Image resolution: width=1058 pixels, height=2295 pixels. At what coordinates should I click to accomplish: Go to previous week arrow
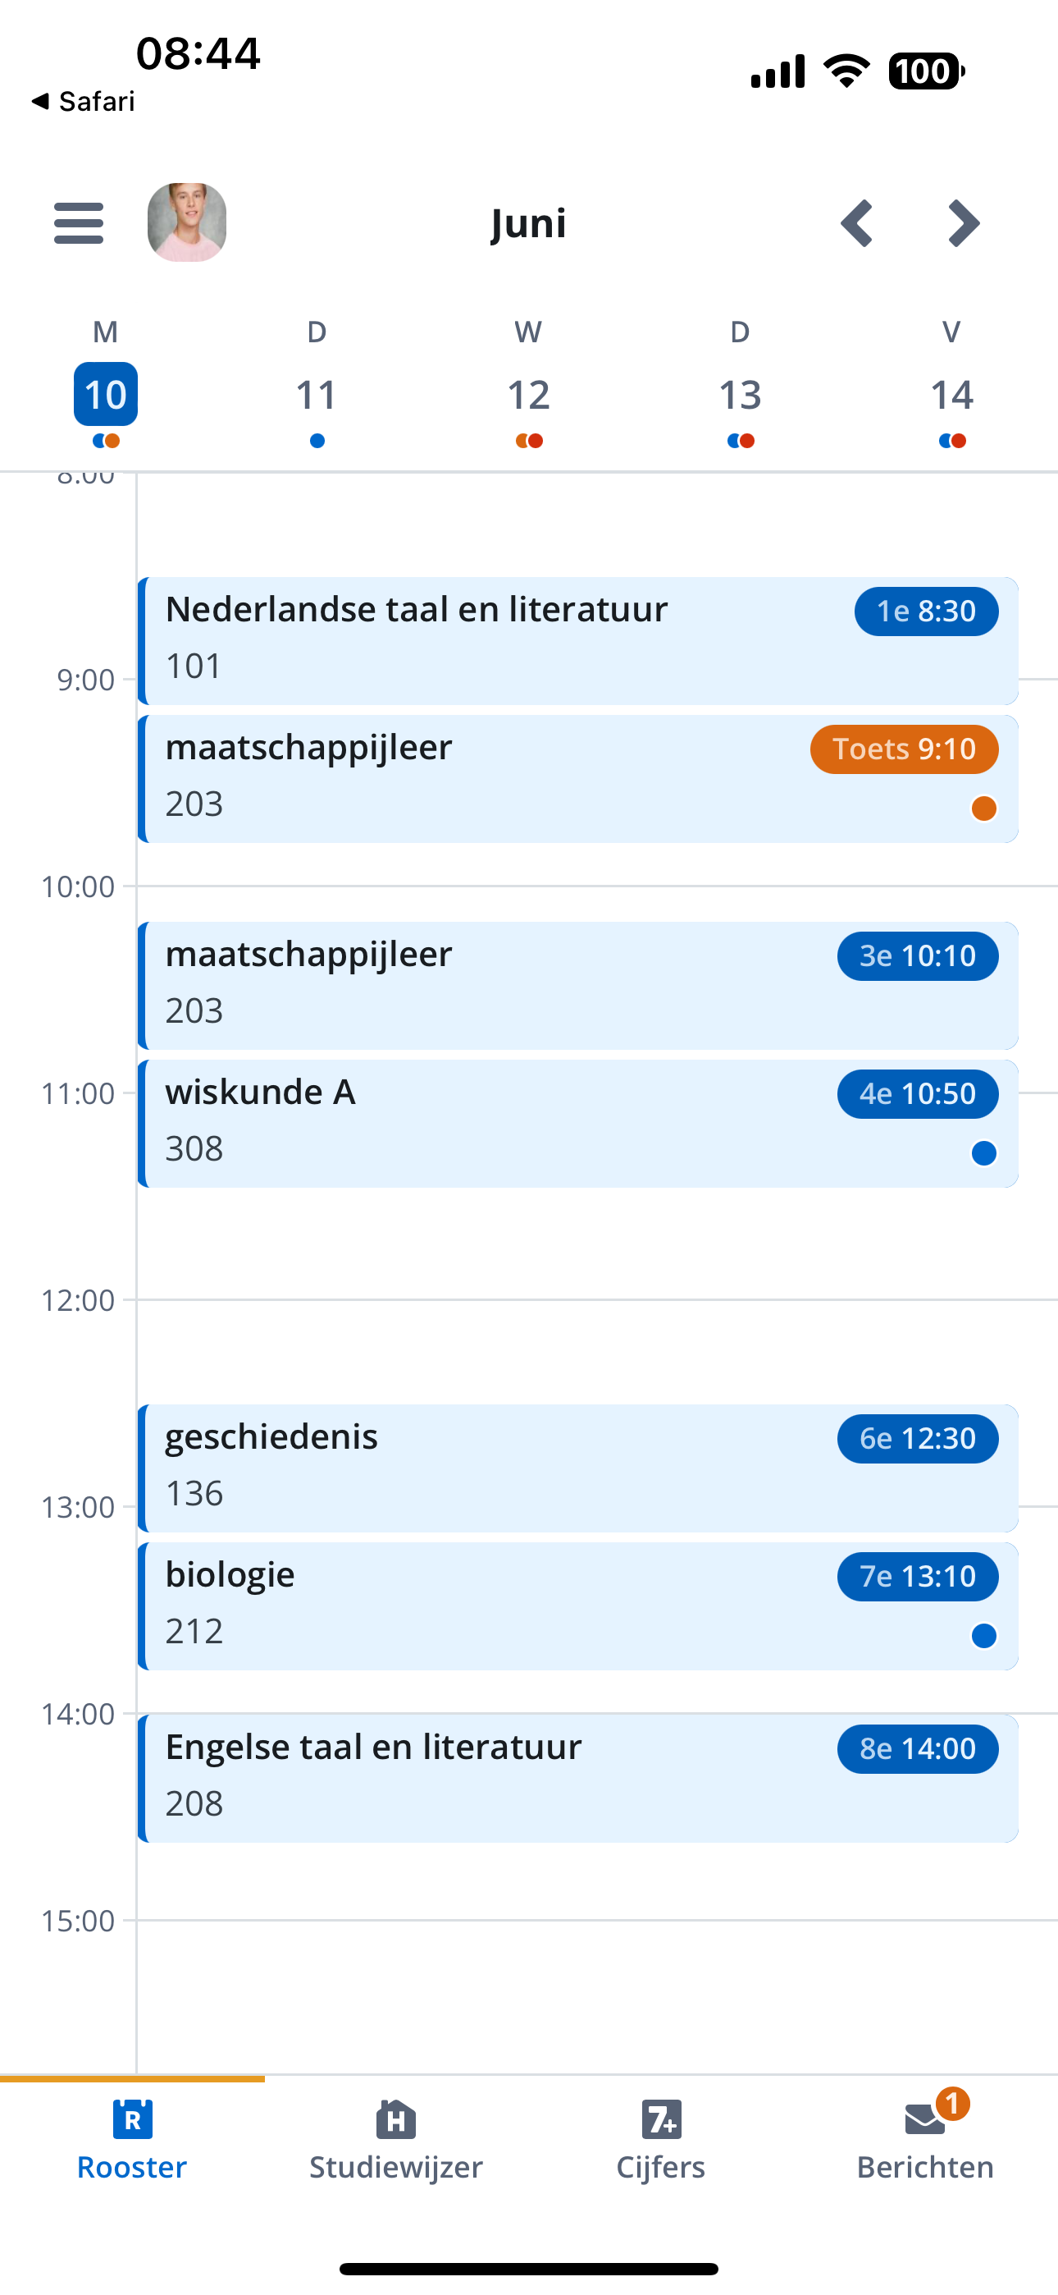tap(857, 222)
